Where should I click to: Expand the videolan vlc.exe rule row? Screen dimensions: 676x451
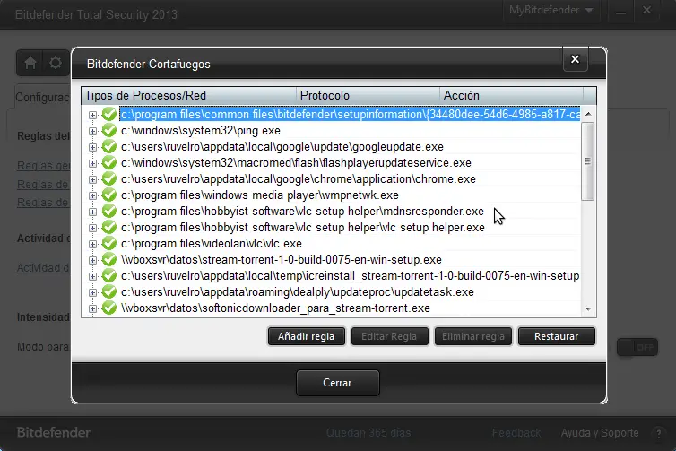[x=92, y=245]
